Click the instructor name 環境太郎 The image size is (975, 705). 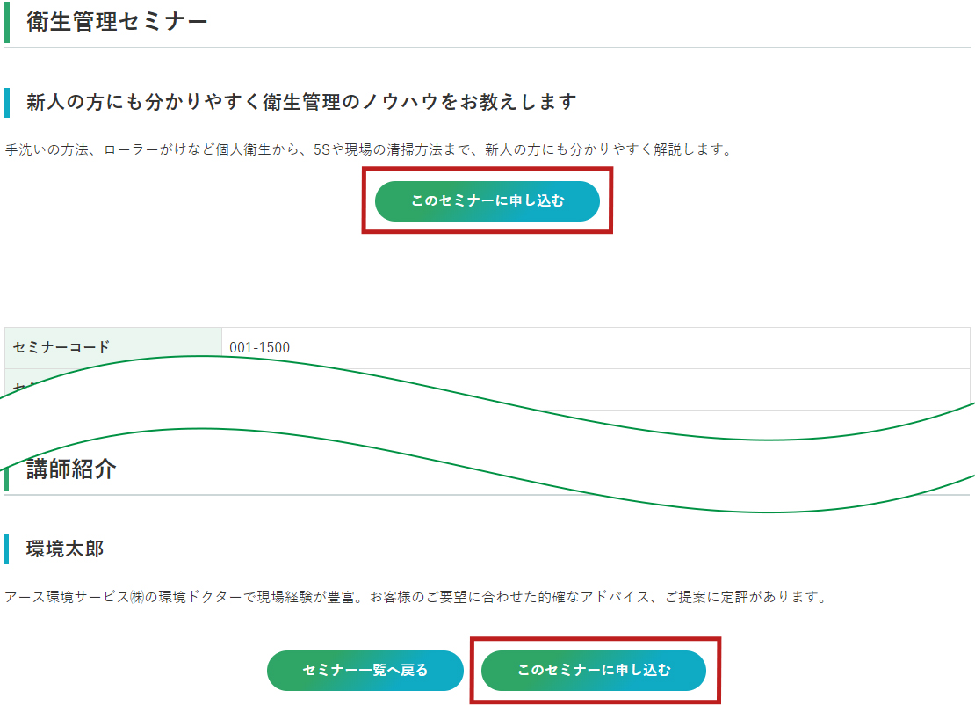(x=65, y=549)
